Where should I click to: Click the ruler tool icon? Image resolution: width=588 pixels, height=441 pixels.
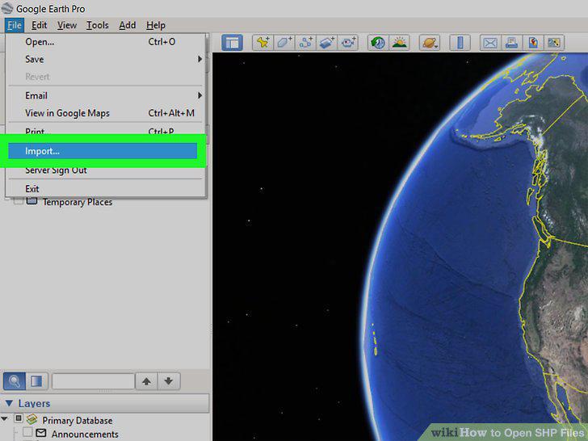point(460,43)
